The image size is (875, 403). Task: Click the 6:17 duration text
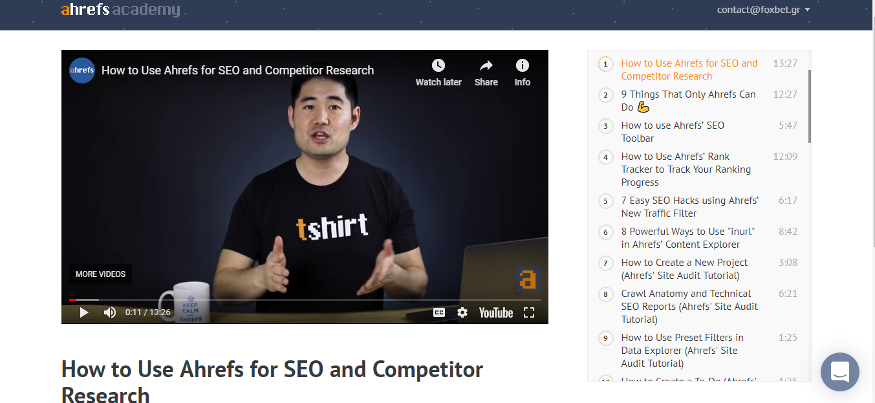point(788,201)
